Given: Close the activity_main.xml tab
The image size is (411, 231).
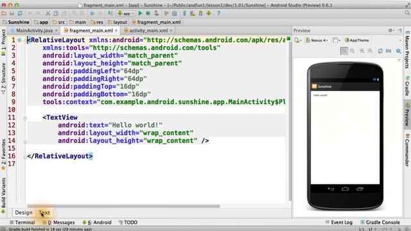Looking at the screenshot, I should click(x=171, y=30).
